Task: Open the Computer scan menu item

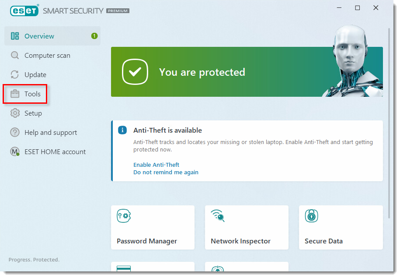Action: [x=47, y=56]
